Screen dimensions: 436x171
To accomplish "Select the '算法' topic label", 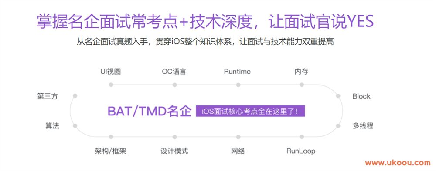I will pos(52,126).
